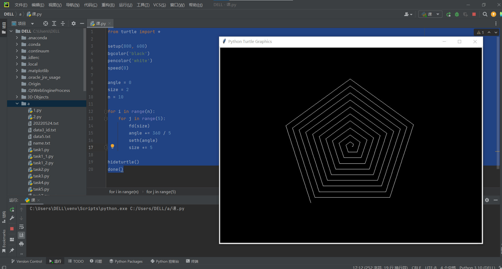
Task: Open Project panel gear options
Action: [74, 23]
